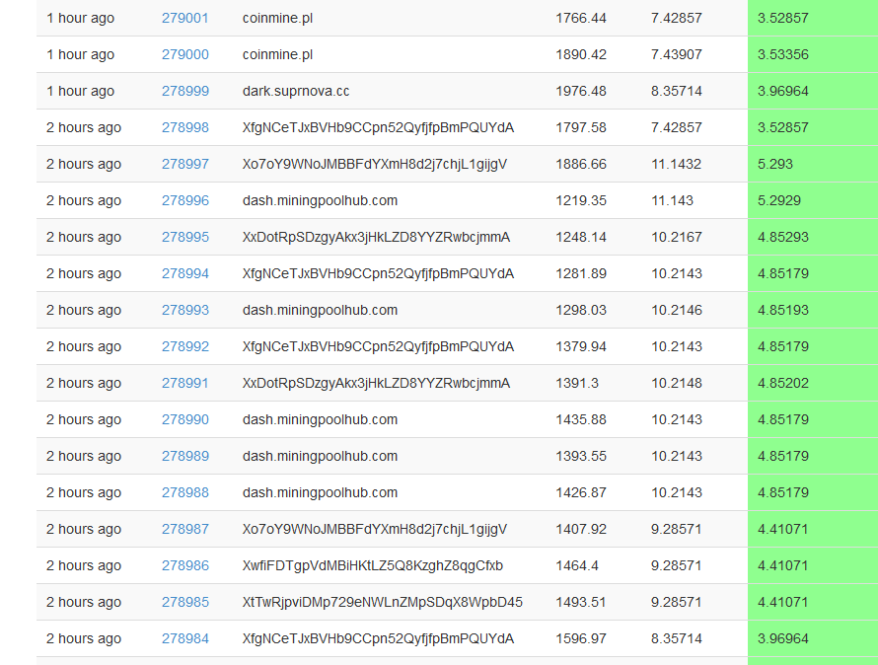Open block 278998 link
Viewport: 878px width, 665px height.
point(184,127)
